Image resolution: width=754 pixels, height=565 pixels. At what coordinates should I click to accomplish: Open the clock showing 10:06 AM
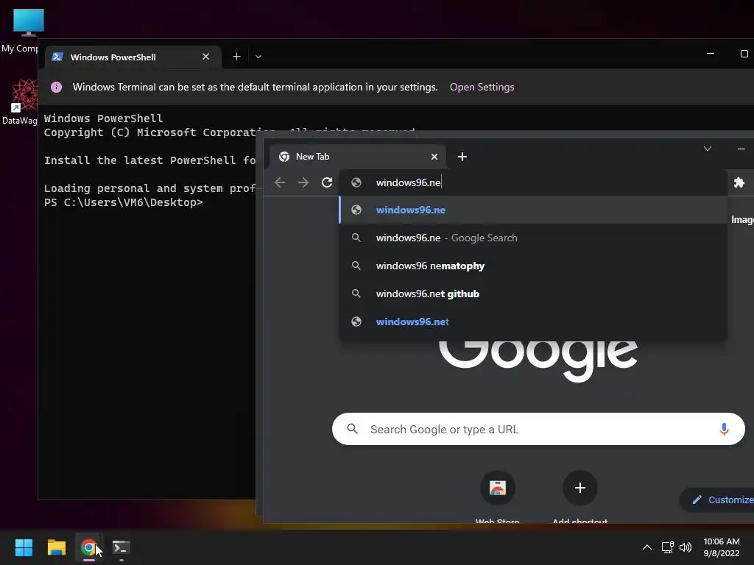tap(722, 547)
